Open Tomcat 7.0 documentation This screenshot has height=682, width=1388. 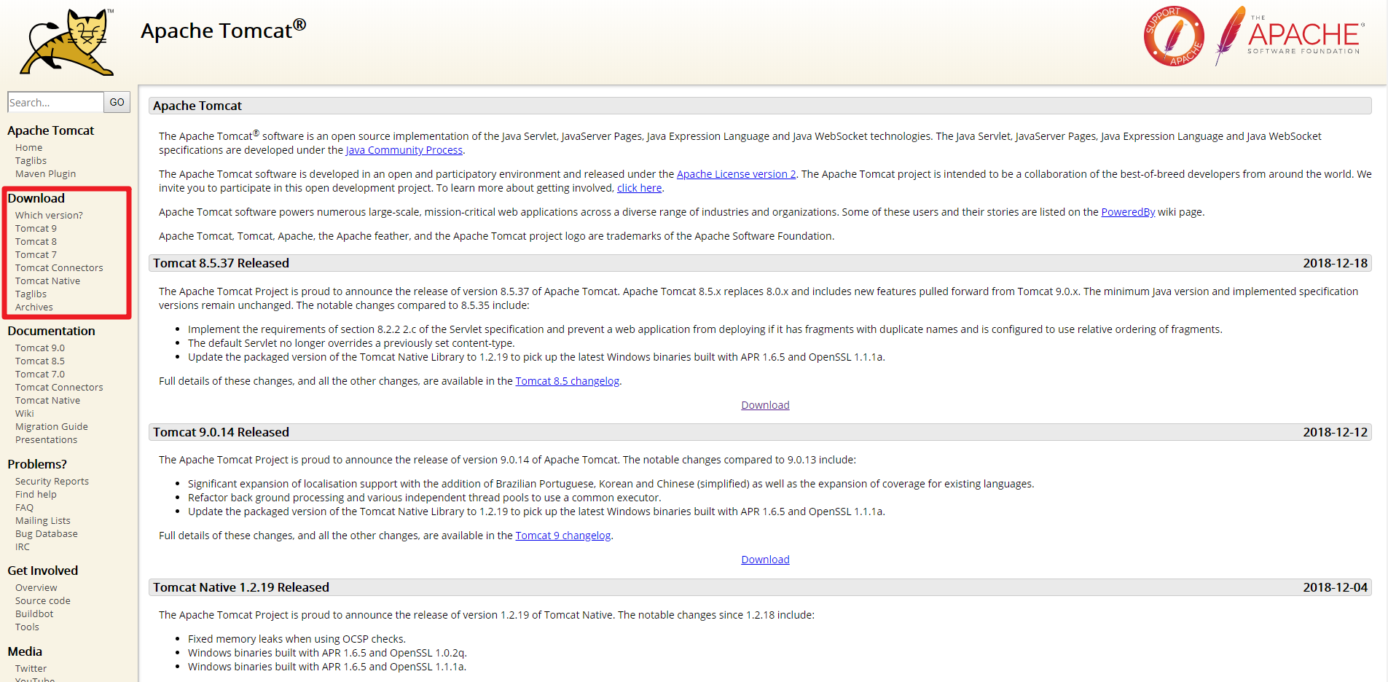tap(40, 374)
